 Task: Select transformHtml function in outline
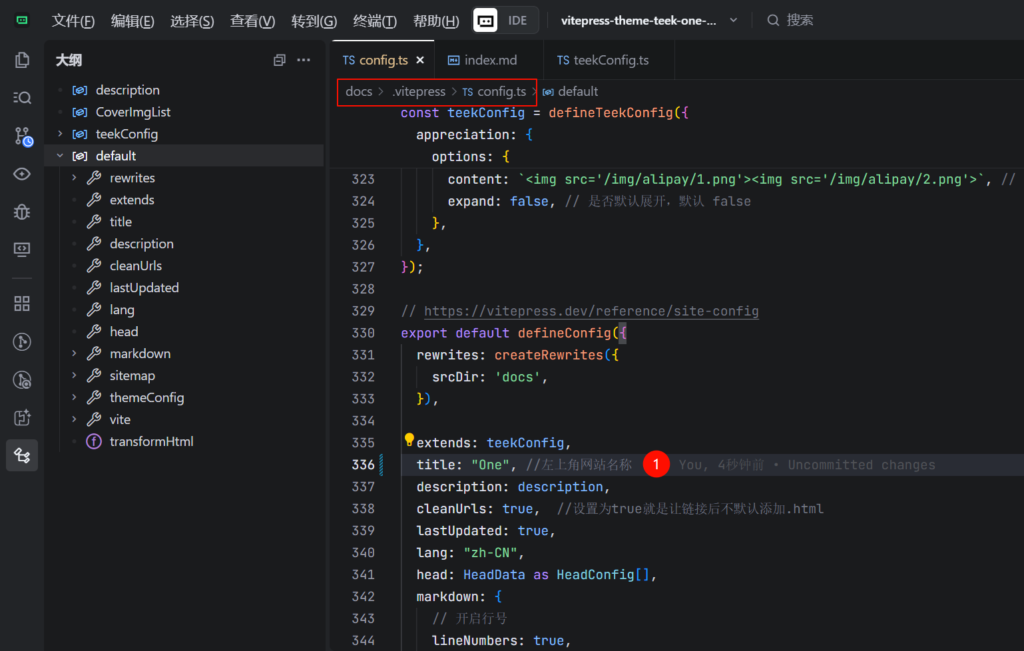(151, 441)
